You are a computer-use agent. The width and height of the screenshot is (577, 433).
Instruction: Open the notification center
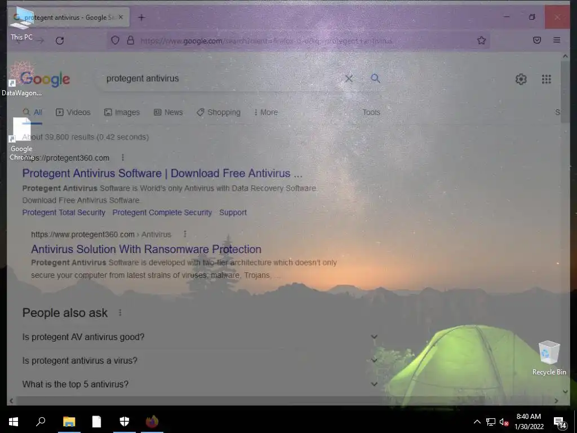coord(560,422)
